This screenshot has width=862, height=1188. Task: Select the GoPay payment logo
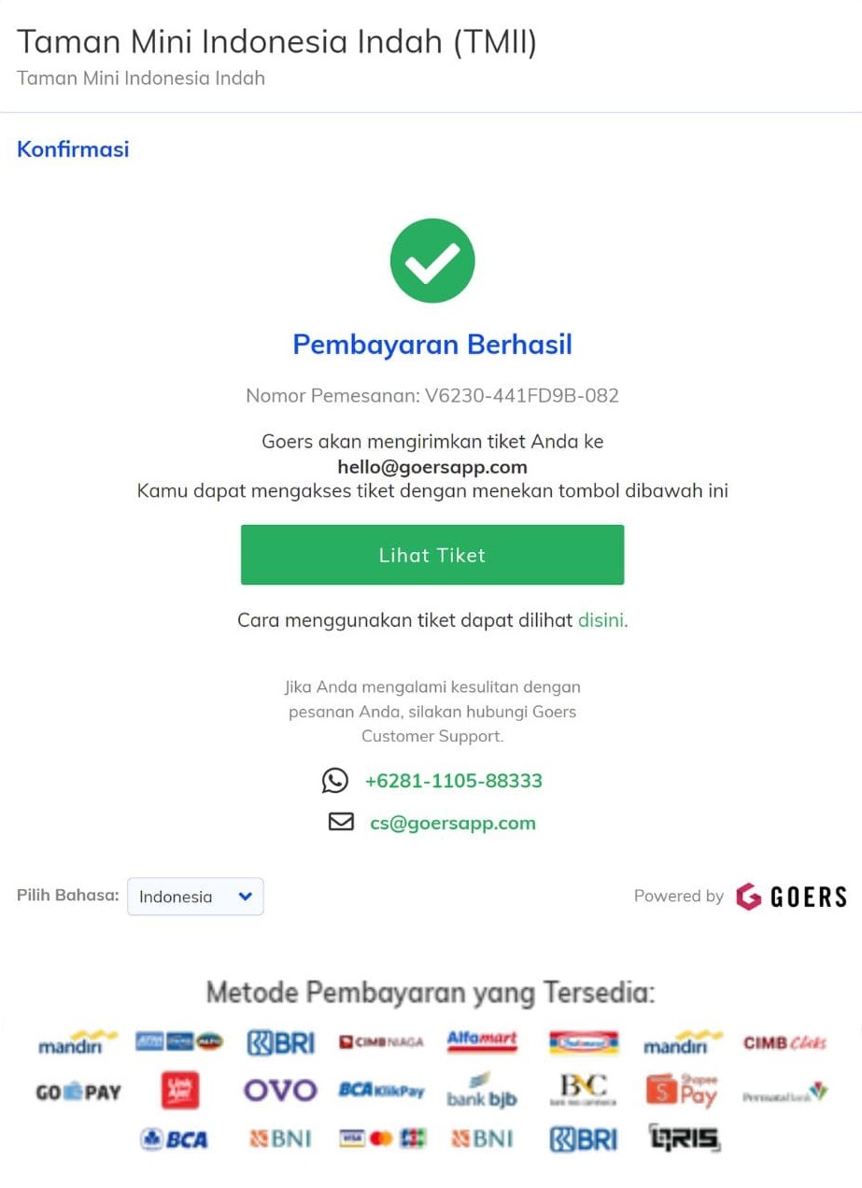[x=78, y=1091]
